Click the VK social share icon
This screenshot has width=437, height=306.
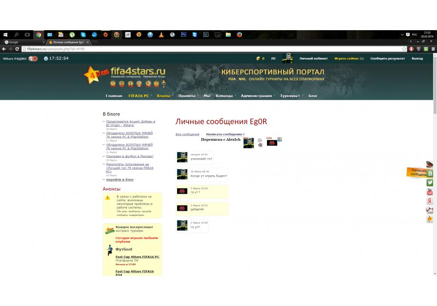pos(430,174)
